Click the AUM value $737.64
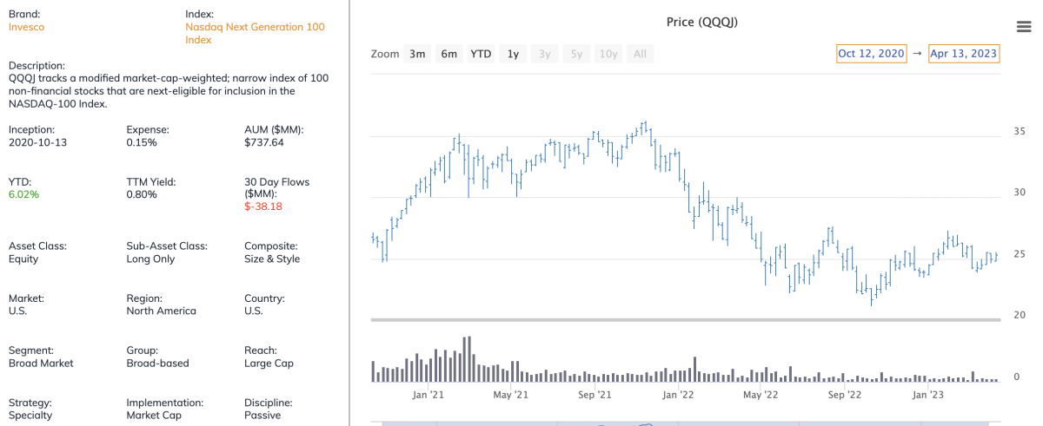Viewport: 1043px width, 426px height. [x=264, y=142]
